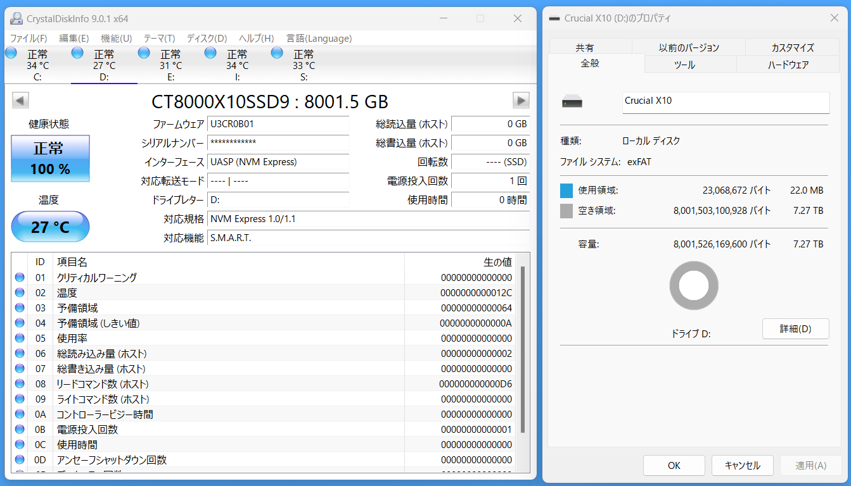Screen dimensions: 851x486
Task: Click the disk usage donut chart
Action: [x=694, y=286]
